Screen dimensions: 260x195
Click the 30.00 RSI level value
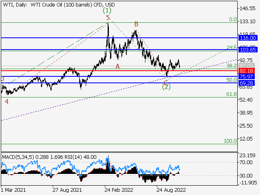[x=246, y=175]
